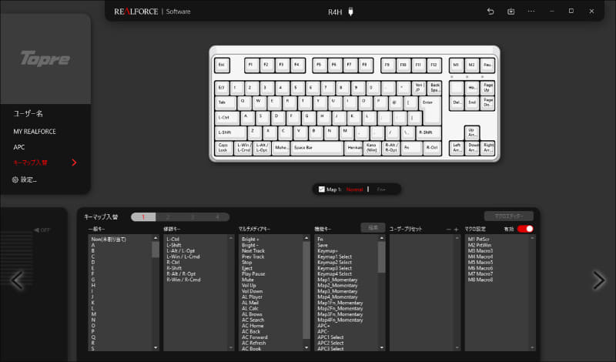Viewport: 616px width, 362px height.
Task: Select the Enter key on the keyboard image
Action: pos(430,109)
